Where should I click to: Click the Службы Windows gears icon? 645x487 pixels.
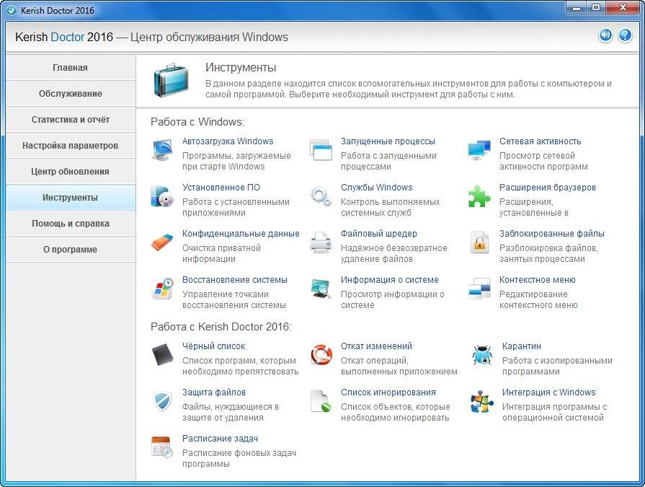(321, 196)
